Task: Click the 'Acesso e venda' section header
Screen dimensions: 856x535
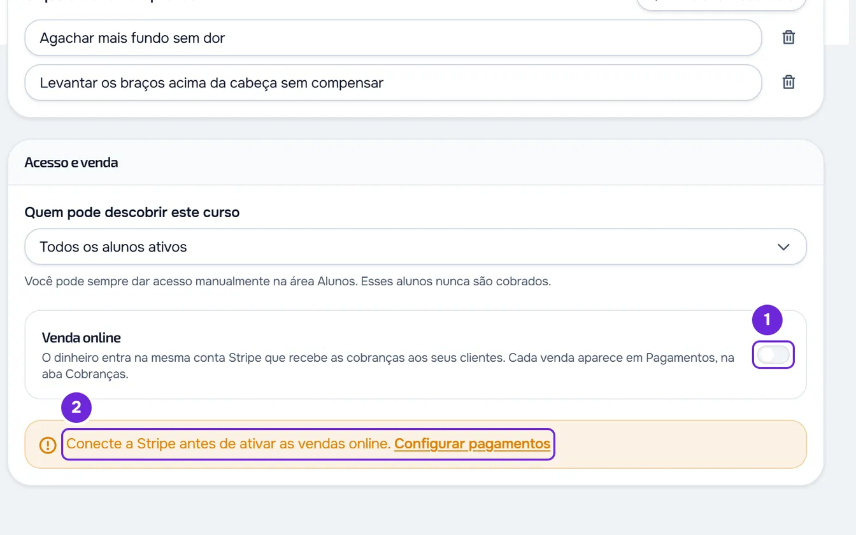Action: coord(71,162)
